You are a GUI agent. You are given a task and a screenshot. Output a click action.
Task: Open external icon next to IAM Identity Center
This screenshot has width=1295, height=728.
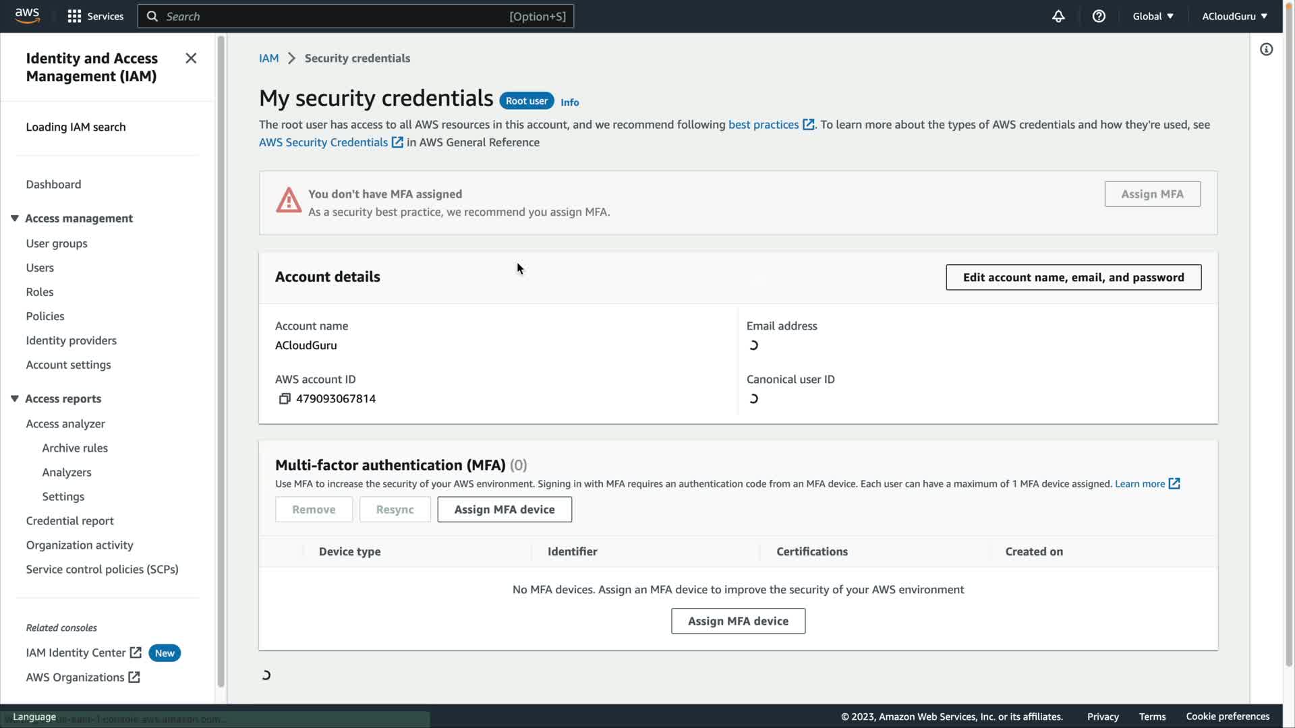click(x=136, y=653)
